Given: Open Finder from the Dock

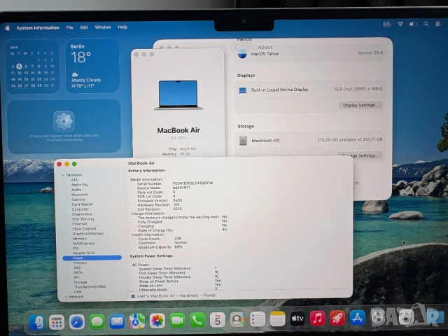Looking at the screenshot, I should pos(36,322).
